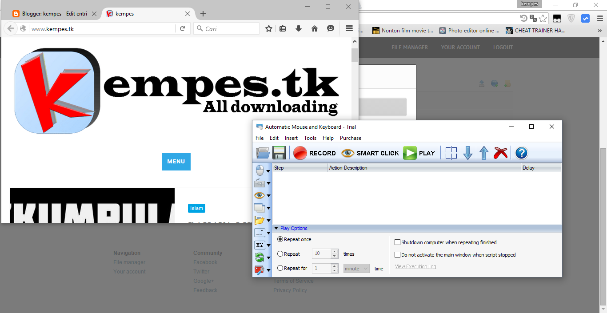Open the disabled minute time unit dropdown
The image size is (607, 313).
coord(356,269)
